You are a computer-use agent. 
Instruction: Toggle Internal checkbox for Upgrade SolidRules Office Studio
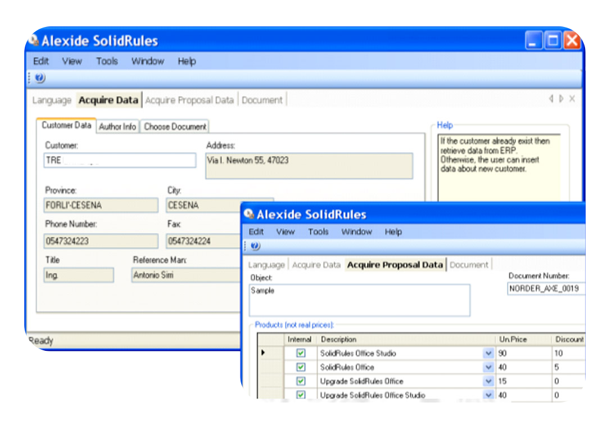(x=300, y=395)
